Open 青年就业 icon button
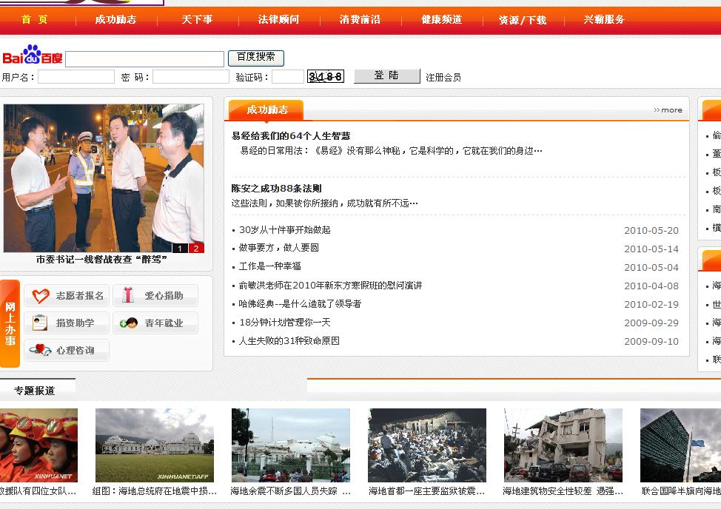721x509 pixels. pos(155,323)
